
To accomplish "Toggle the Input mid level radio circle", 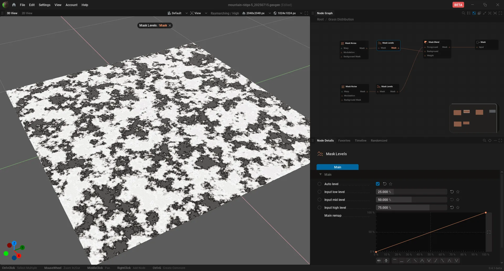I will point(319,200).
